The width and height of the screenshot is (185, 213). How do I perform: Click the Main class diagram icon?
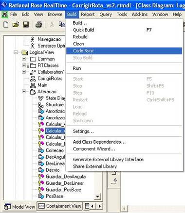coord(33,85)
